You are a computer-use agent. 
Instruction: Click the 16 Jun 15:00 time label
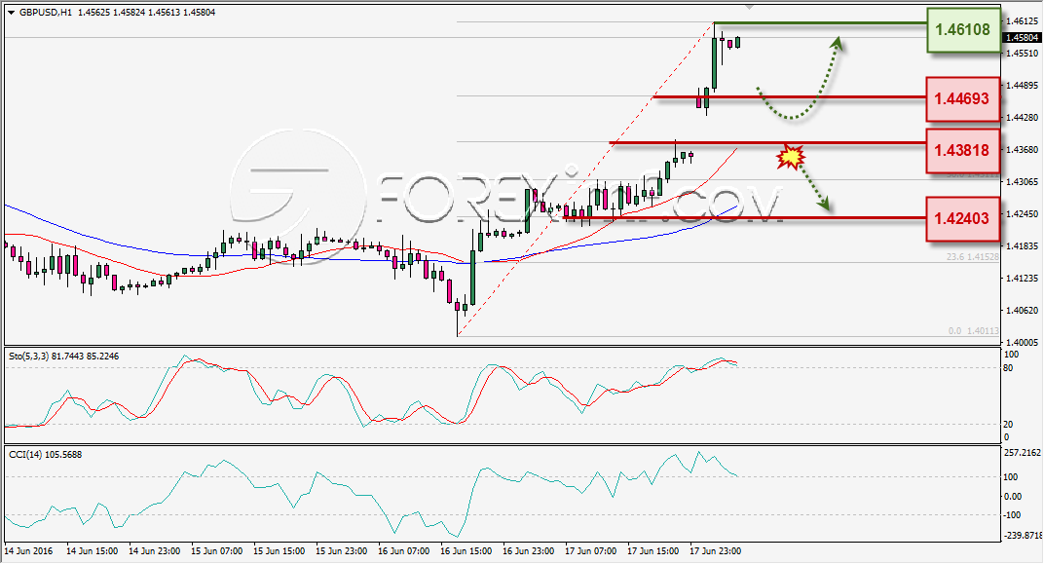point(466,550)
